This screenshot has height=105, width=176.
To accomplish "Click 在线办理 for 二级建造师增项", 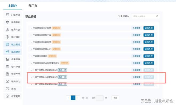I will [x=149, y=56].
